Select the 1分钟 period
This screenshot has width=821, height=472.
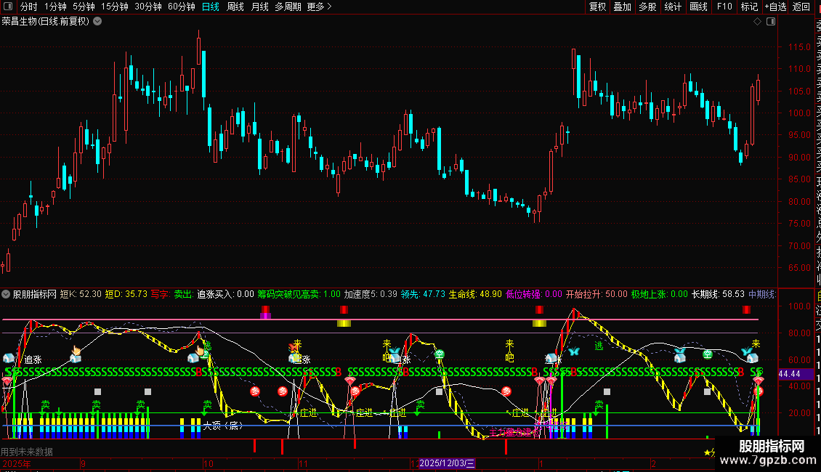coord(55,7)
